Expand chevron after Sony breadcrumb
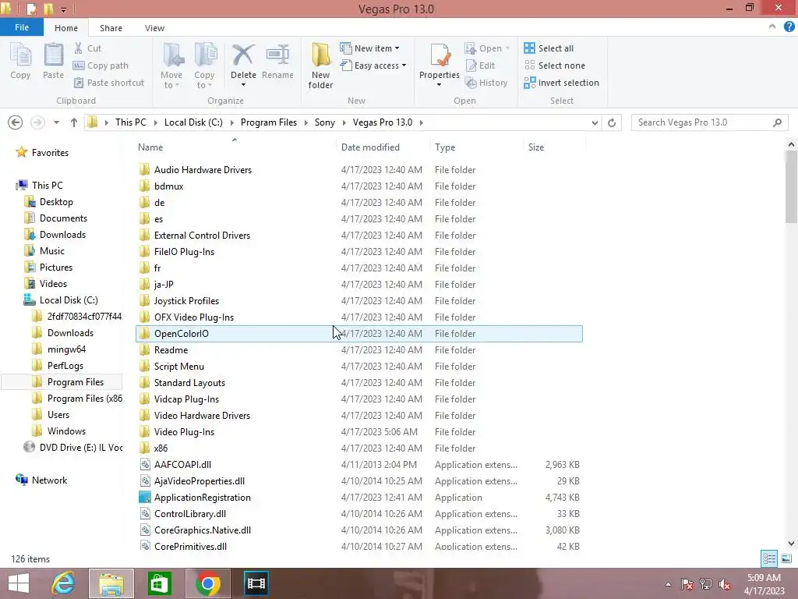The image size is (798, 599). (344, 122)
